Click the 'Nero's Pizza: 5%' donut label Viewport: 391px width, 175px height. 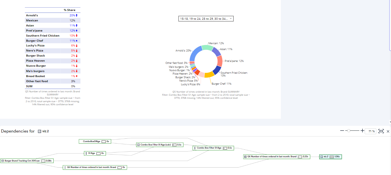pyautogui.click(x=188, y=80)
